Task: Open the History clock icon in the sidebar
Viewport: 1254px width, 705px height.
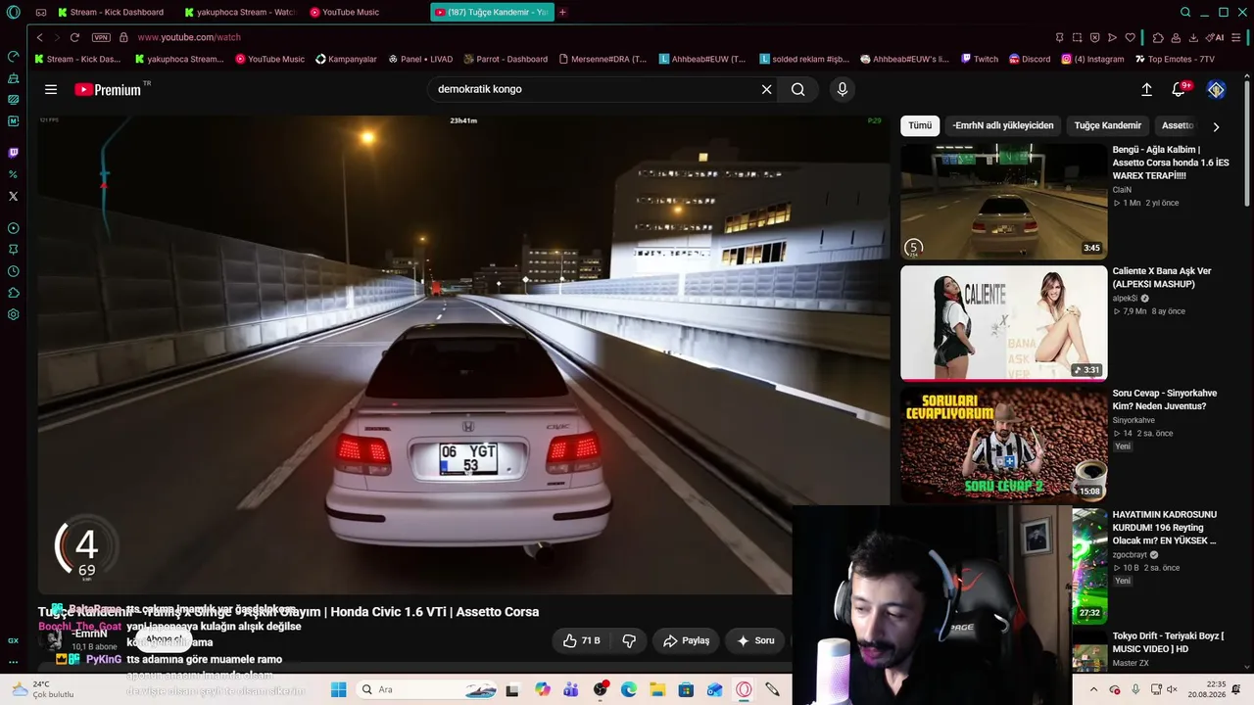Action: pyautogui.click(x=13, y=271)
